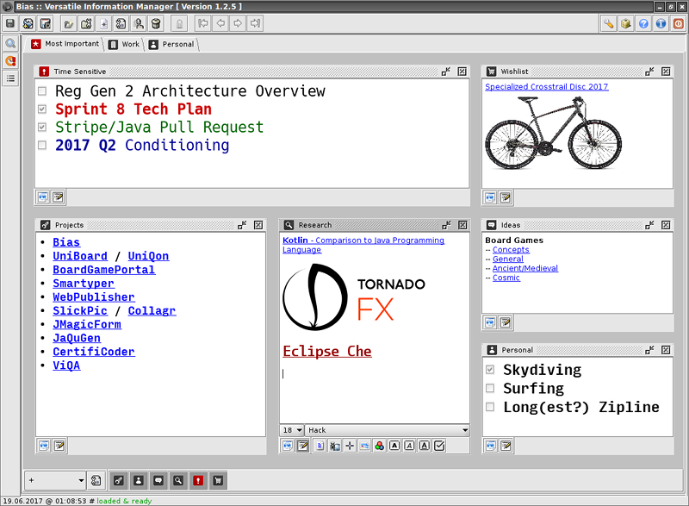
Task: Open the CertifiCoder project link
Action: (x=94, y=352)
